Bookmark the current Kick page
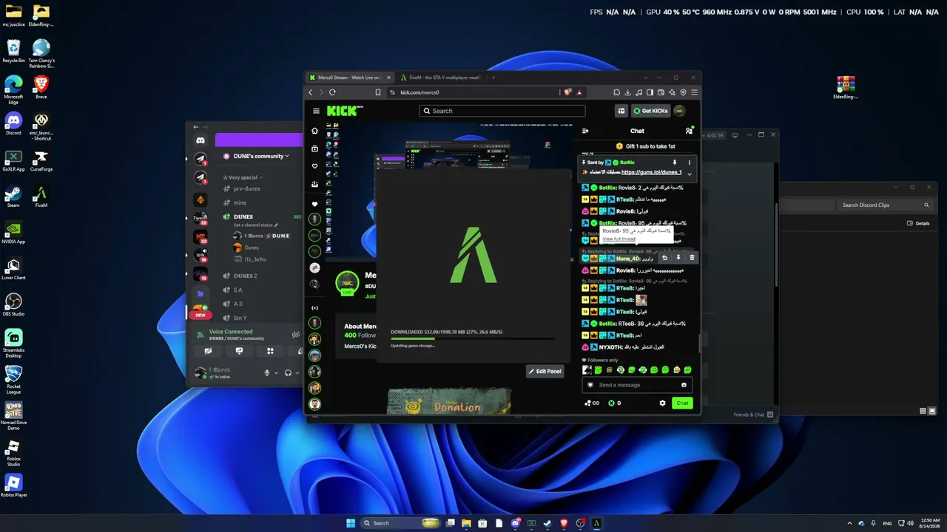The width and height of the screenshot is (947, 532). (378, 92)
